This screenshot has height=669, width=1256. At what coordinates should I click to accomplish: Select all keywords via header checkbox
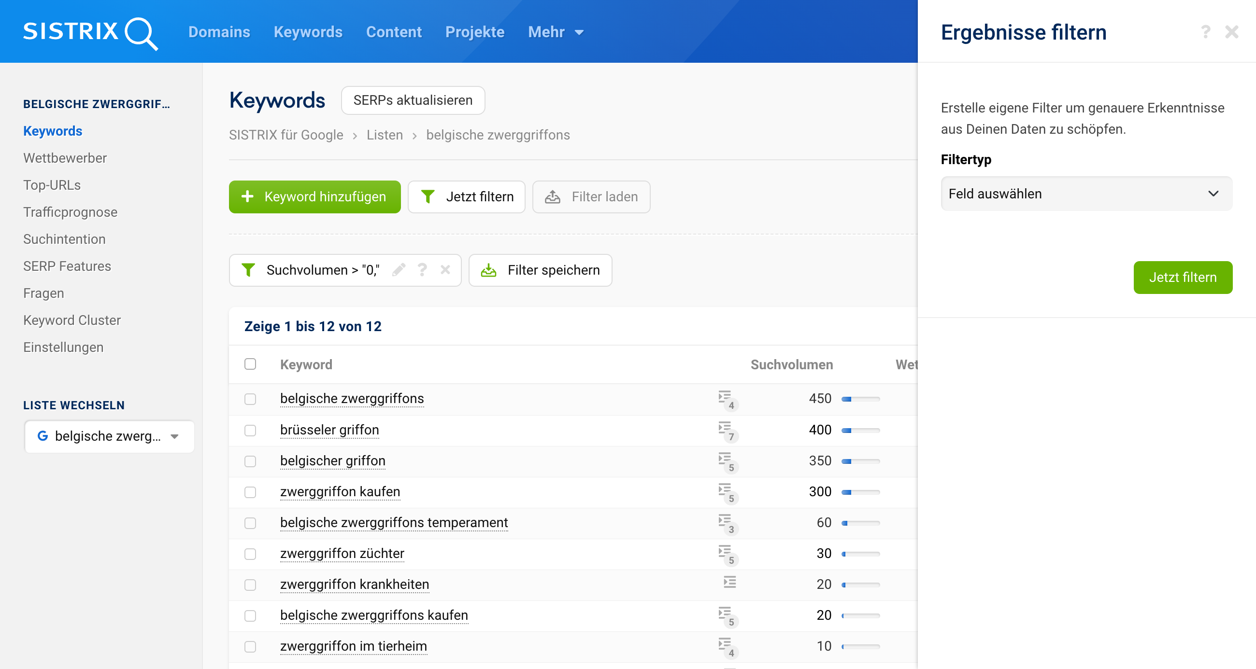[x=250, y=364]
